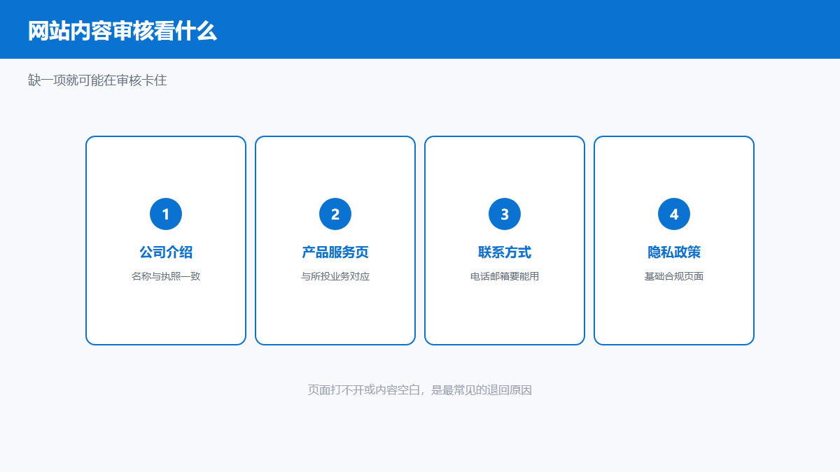This screenshot has width=840, height=472.
Task: Select the 产品服务页 card heading
Action: point(335,252)
